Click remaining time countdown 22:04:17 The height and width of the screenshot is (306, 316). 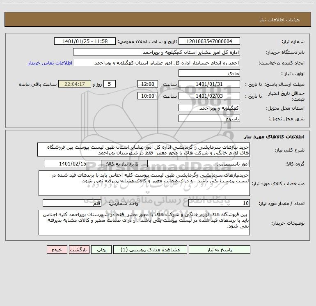click(75, 84)
